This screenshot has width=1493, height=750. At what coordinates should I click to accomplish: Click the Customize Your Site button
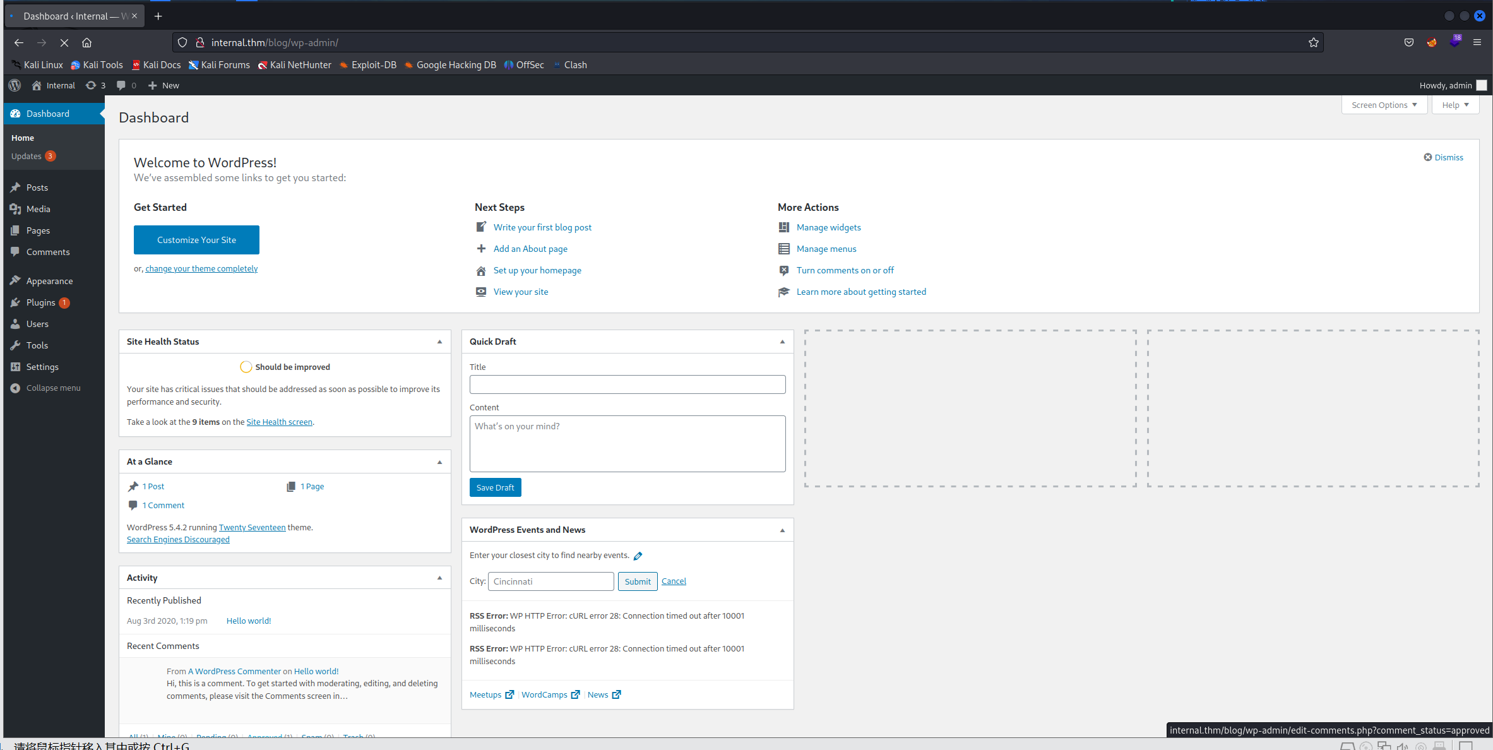coord(196,240)
